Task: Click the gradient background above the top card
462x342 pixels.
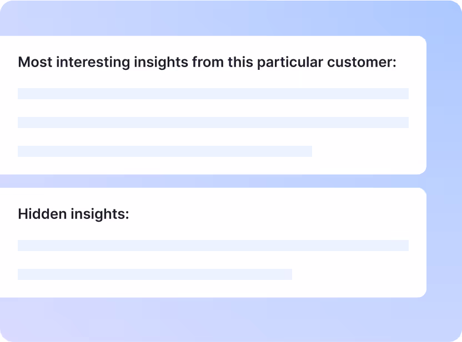Action: coord(213,18)
